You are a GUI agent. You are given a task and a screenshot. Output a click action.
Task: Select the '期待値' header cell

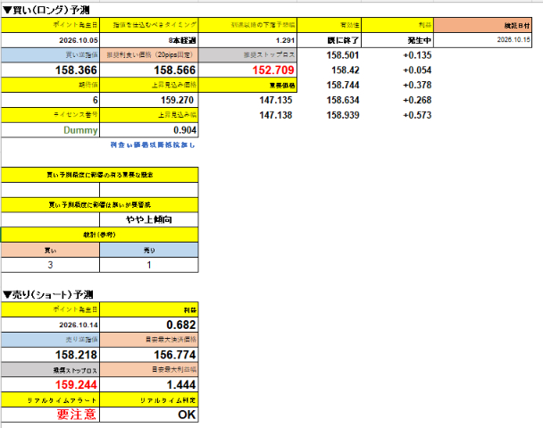coord(50,85)
